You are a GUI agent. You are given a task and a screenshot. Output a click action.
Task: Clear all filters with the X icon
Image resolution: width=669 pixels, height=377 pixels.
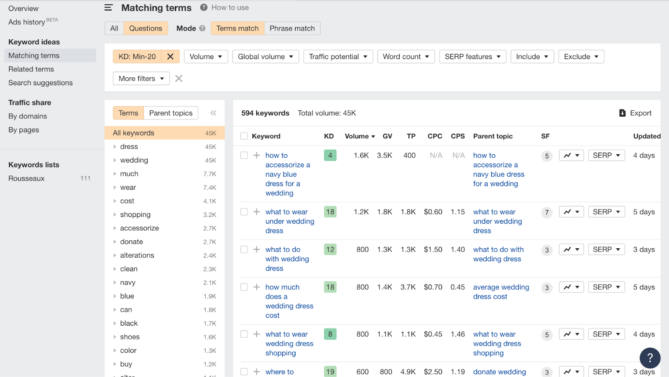point(179,79)
